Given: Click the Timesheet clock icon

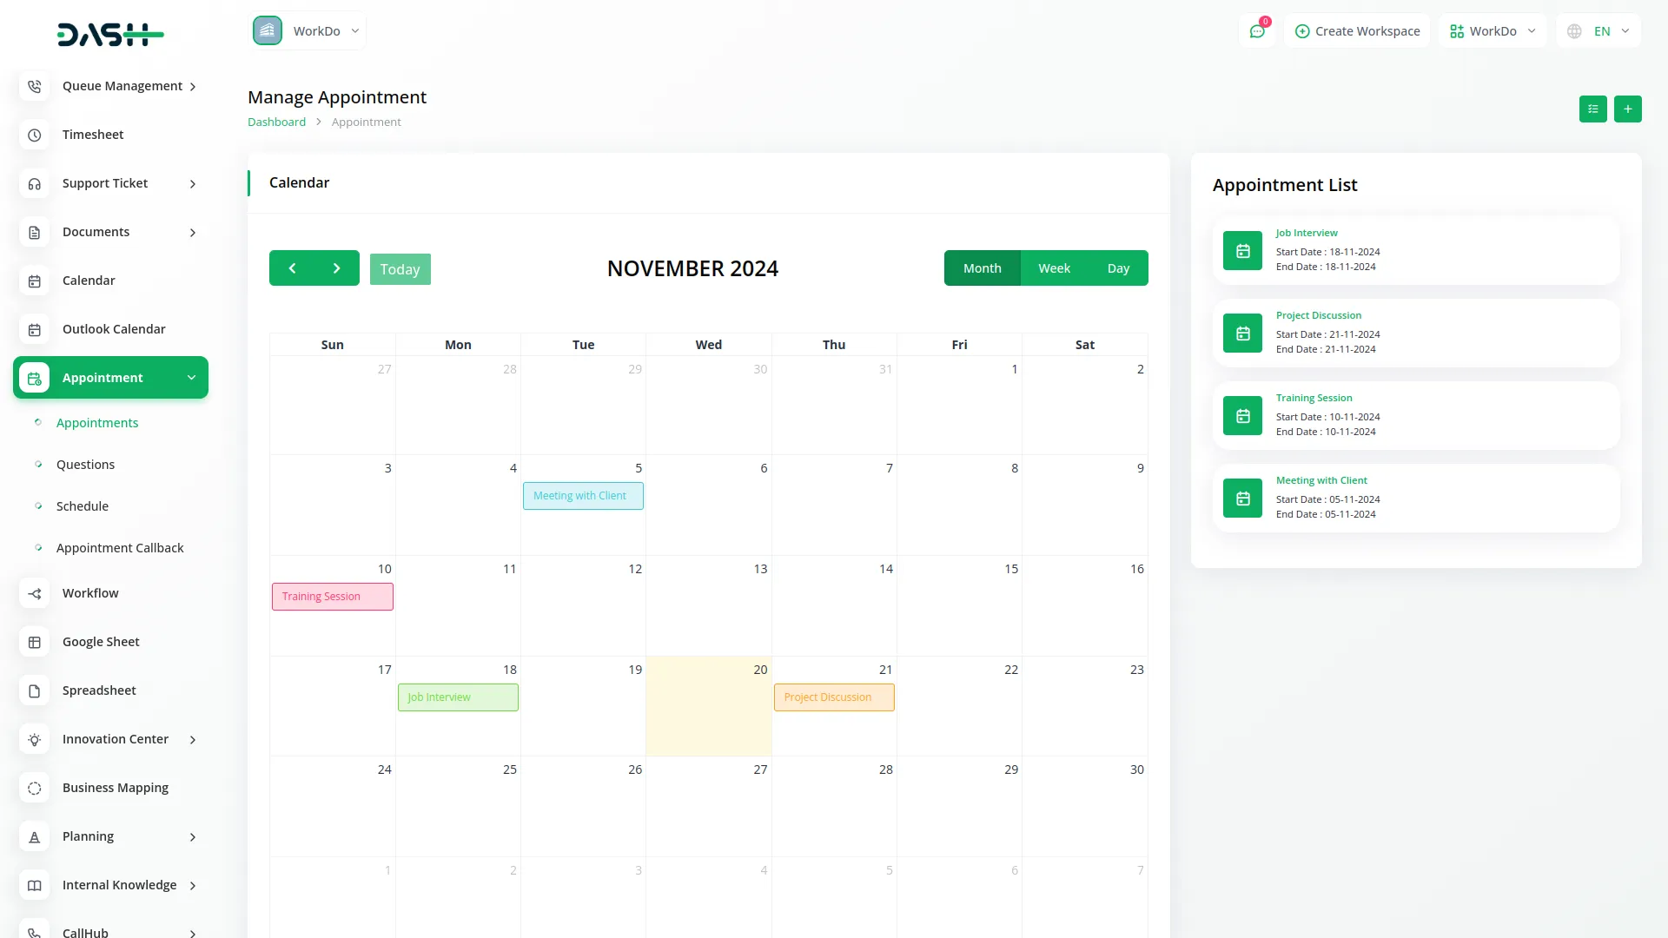Looking at the screenshot, I should 35,135.
